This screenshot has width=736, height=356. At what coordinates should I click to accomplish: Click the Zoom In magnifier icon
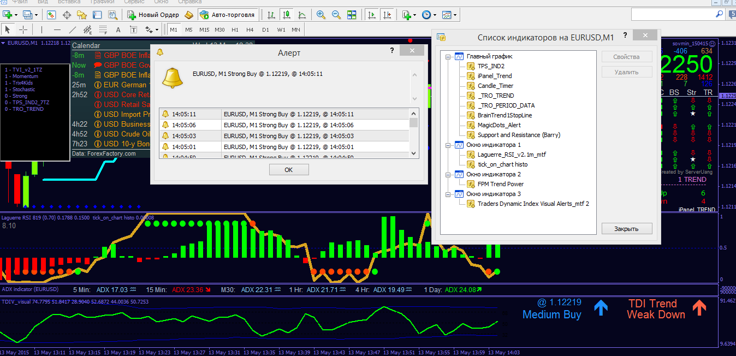point(321,15)
